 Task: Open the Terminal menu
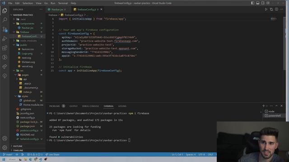tap(63, 3)
